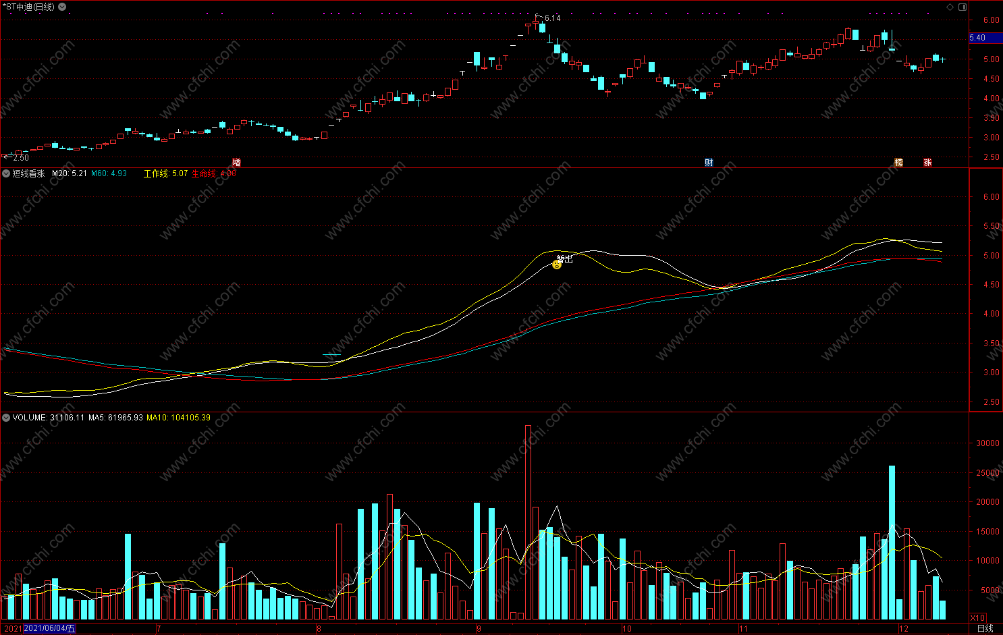Click the 榜 marker icon

[898, 162]
